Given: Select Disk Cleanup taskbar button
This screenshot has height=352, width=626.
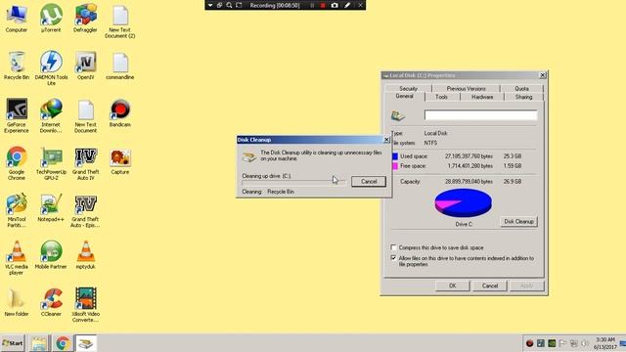Looking at the screenshot, I should [x=85, y=343].
